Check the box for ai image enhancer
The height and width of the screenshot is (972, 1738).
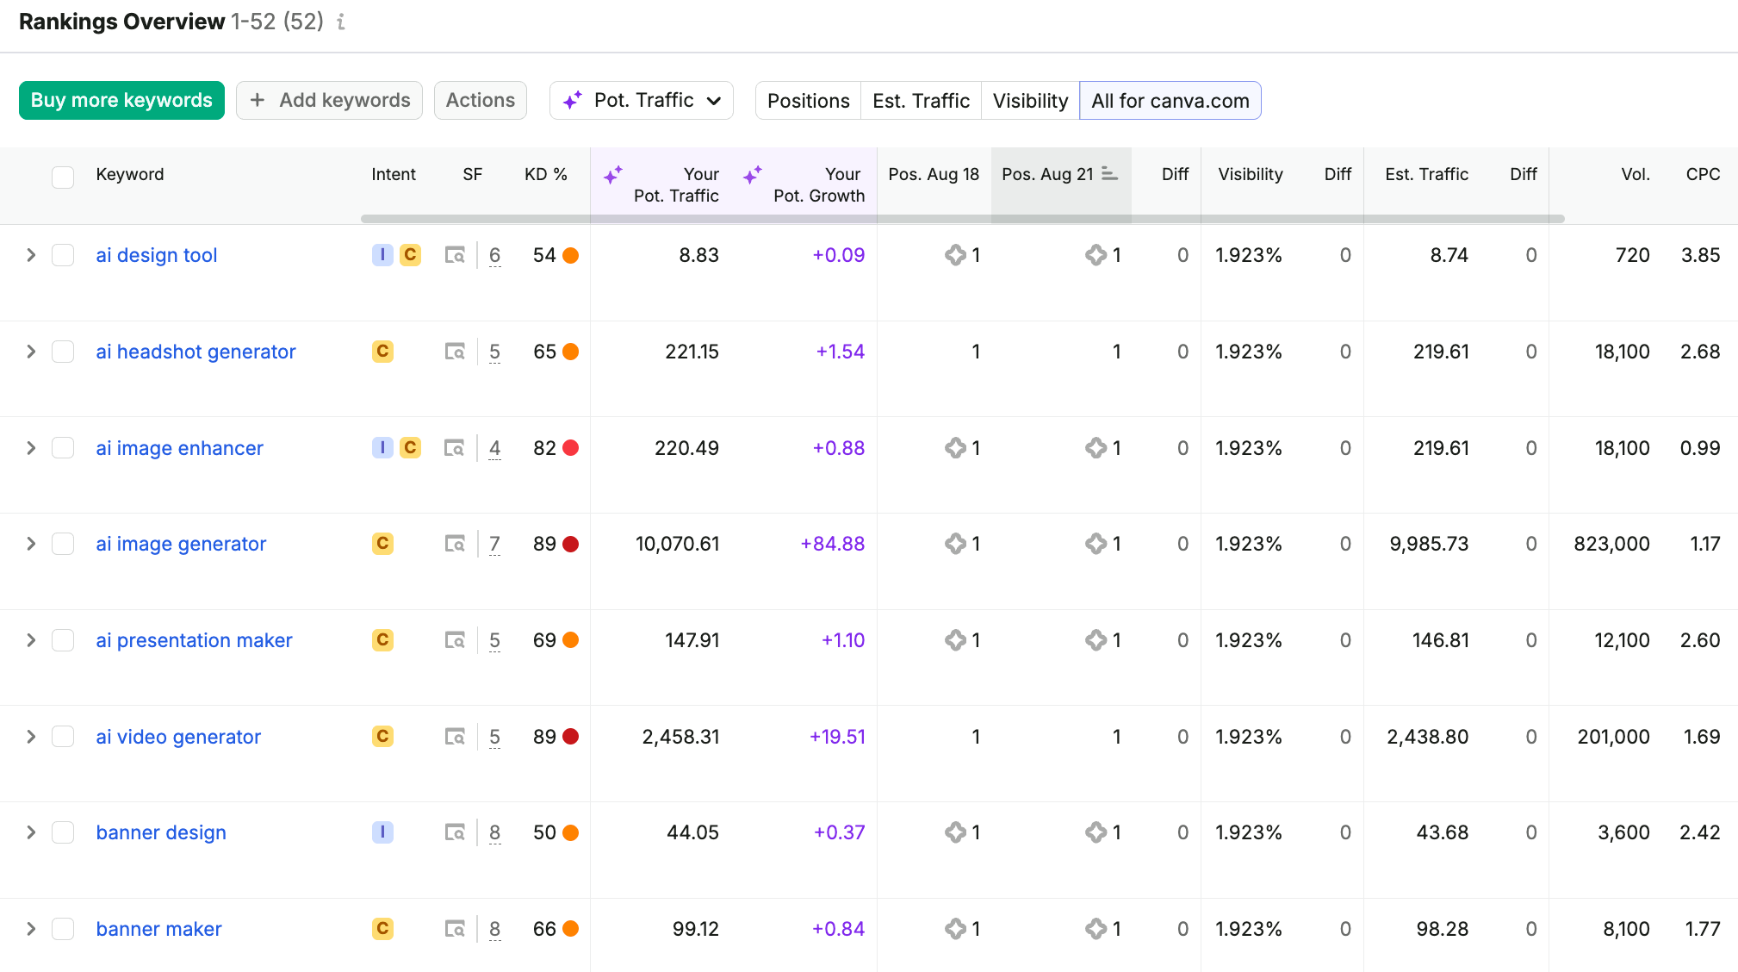(63, 448)
